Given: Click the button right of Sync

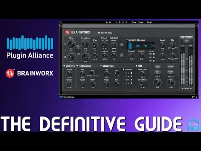Looking at the screenshot, I should click(x=170, y=72).
